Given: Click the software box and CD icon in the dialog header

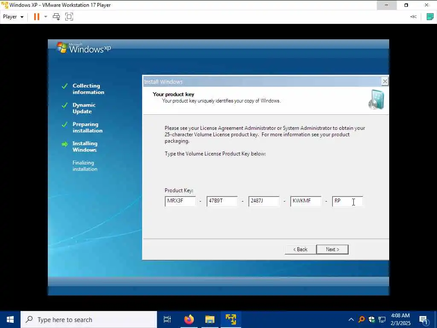Looking at the screenshot, I should pyautogui.click(x=376, y=100).
